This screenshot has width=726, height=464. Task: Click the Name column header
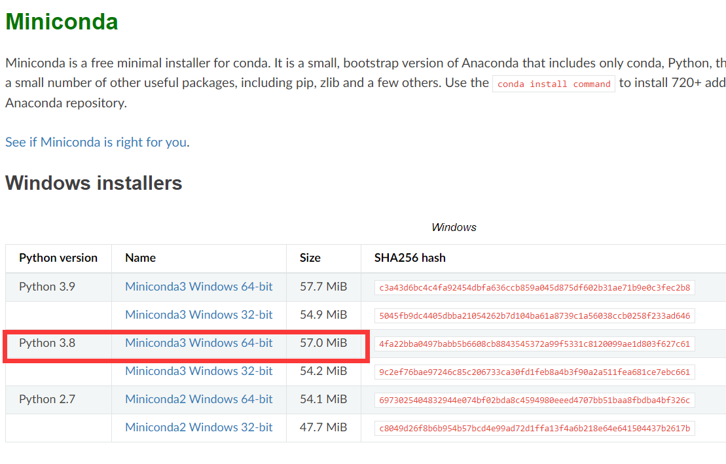139,258
